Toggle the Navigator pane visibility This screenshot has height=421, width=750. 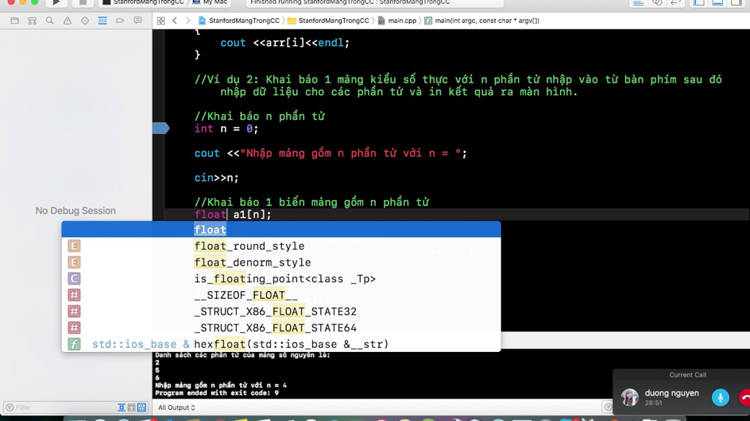coord(699,2)
